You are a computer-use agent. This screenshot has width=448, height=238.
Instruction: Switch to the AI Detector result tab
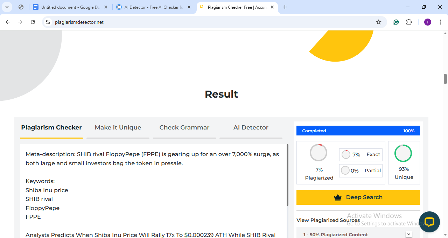[x=251, y=128]
